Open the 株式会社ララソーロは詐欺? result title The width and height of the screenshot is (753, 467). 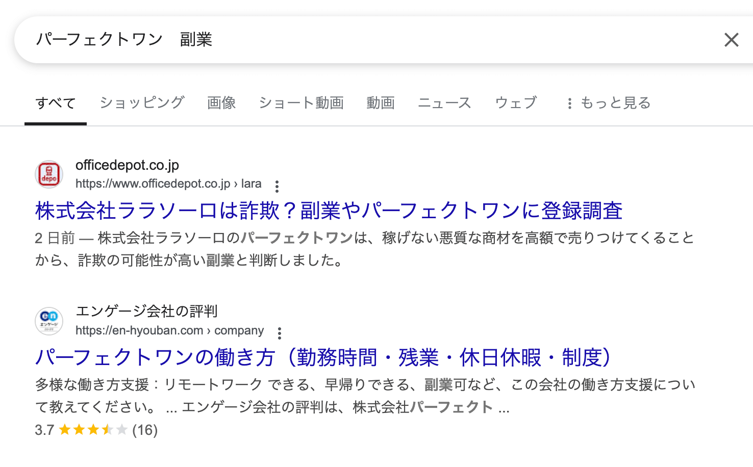tap(329, 211)
